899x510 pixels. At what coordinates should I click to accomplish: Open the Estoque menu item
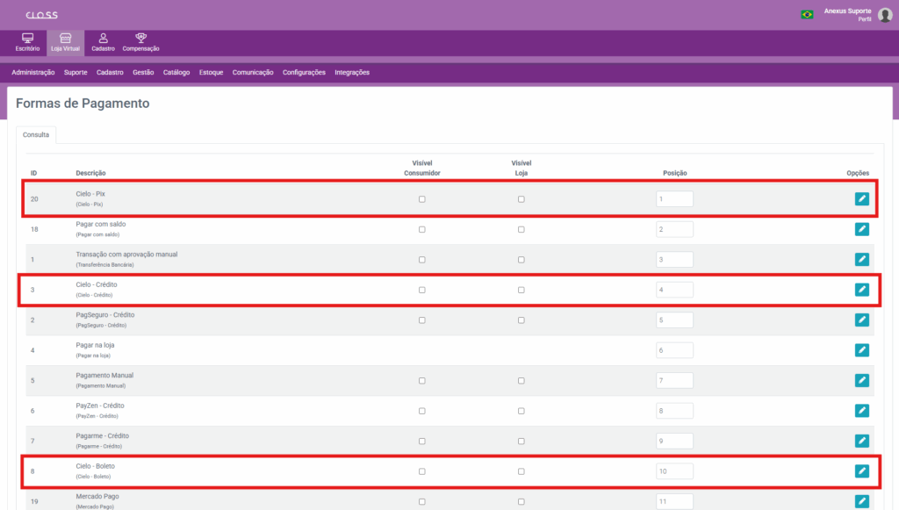pyautogui.click(x=211, y=72)
